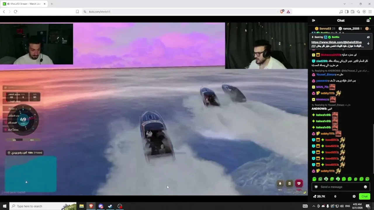Open the Windows notification center

pyautogui.click(x=368, y=206)
